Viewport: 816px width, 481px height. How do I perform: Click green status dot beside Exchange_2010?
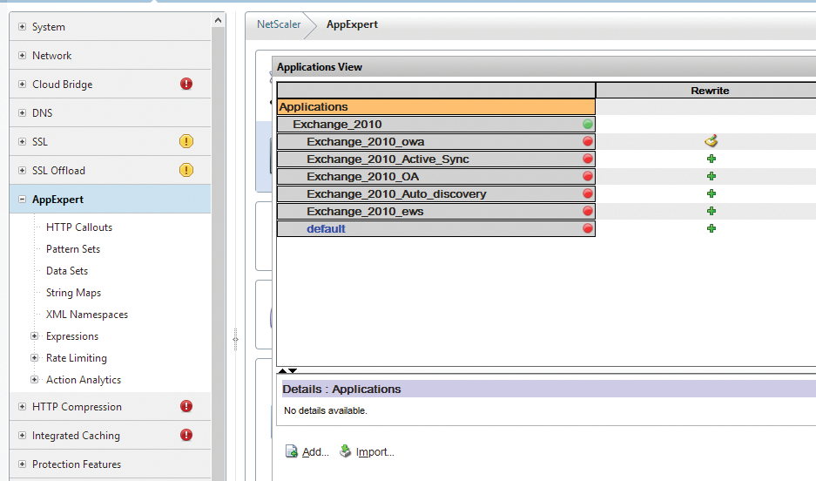point(588,125)
